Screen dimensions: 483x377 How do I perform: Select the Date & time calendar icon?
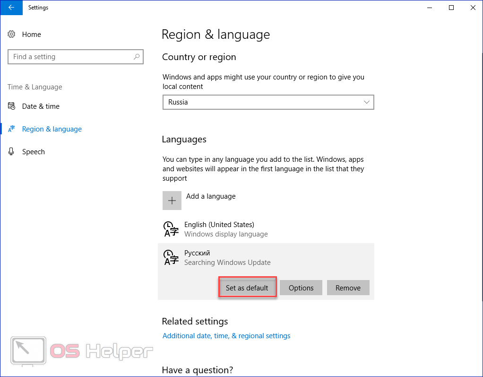(x=11, y=106)
